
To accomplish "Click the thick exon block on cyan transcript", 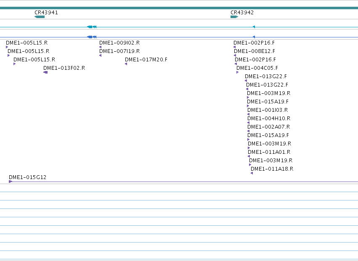I will point(90,27).
